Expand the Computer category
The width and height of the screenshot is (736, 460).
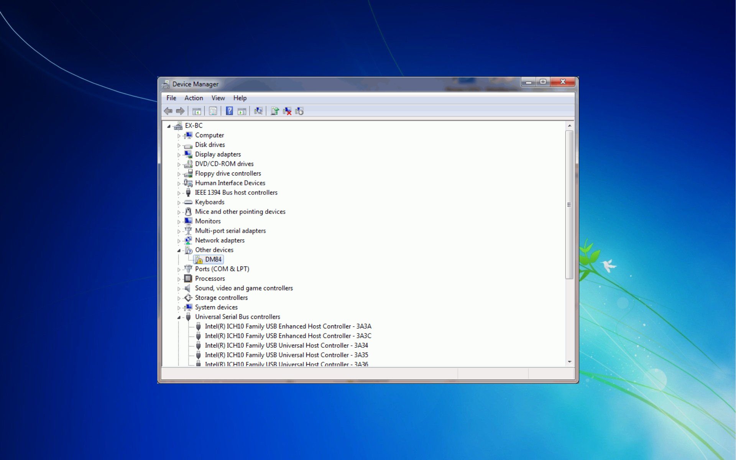(x=179, y=136)
